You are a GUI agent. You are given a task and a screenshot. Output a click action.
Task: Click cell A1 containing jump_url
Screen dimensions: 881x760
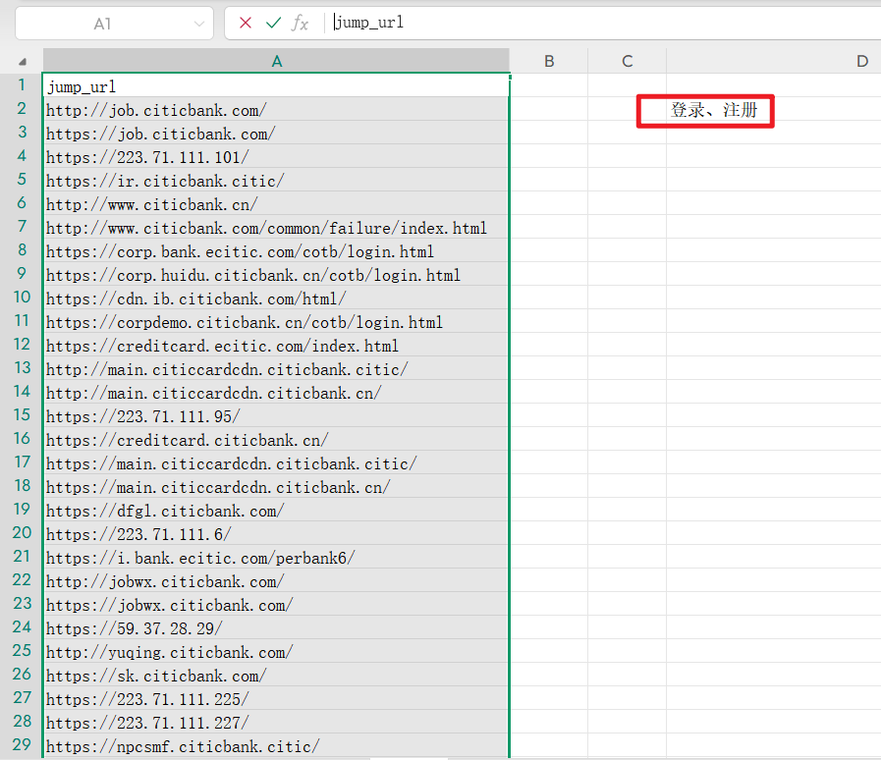click(276, 86)
